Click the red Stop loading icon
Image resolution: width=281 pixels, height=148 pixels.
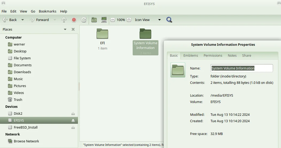click(x=74, y=20)
